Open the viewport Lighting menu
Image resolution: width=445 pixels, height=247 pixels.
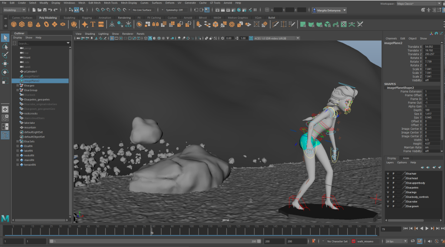(103, 34)
